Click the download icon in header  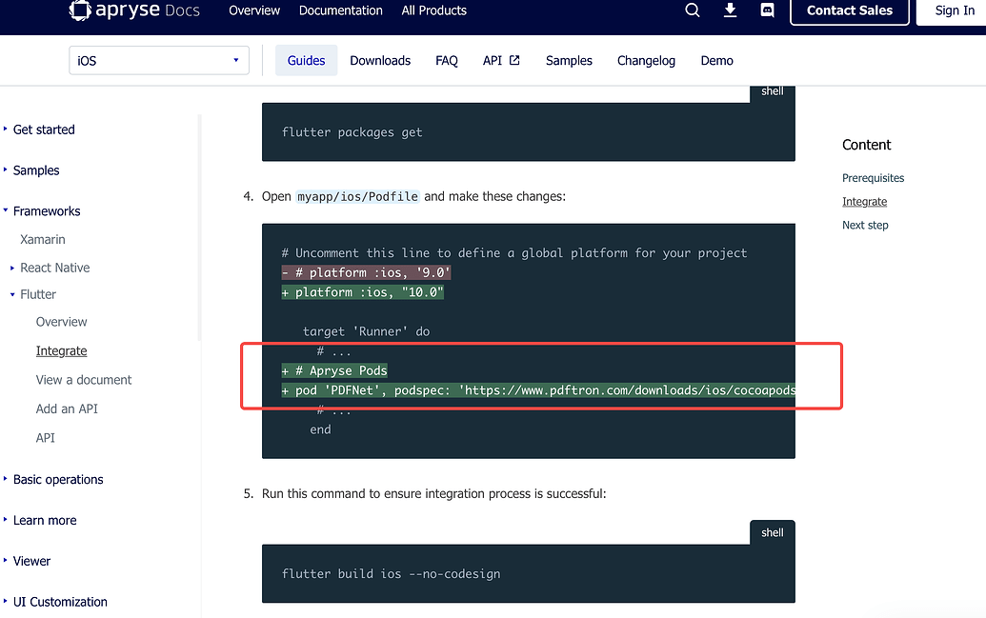(x=730, y=10)
